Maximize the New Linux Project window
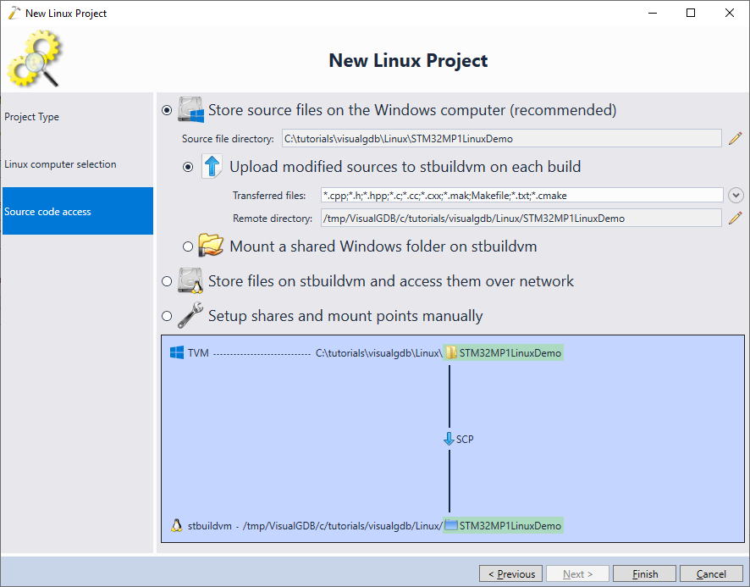 click(691, 13)
